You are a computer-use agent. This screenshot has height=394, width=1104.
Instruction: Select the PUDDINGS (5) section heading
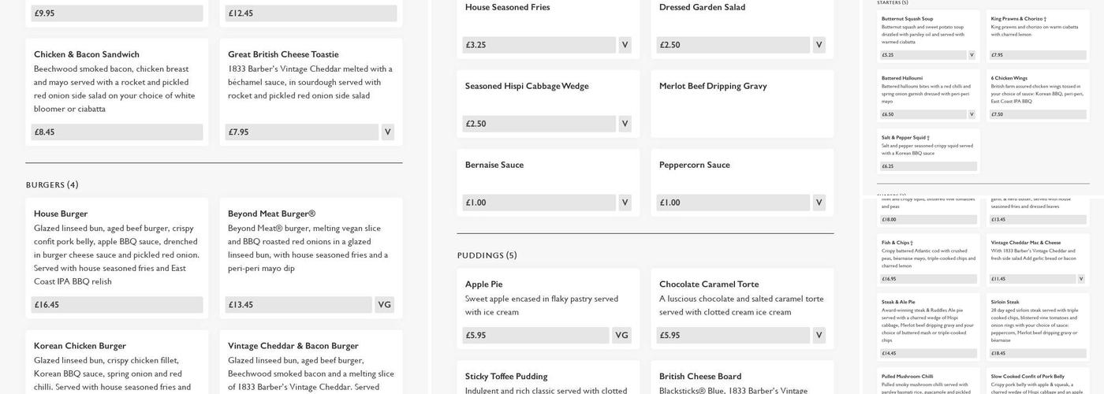[487, 255]
